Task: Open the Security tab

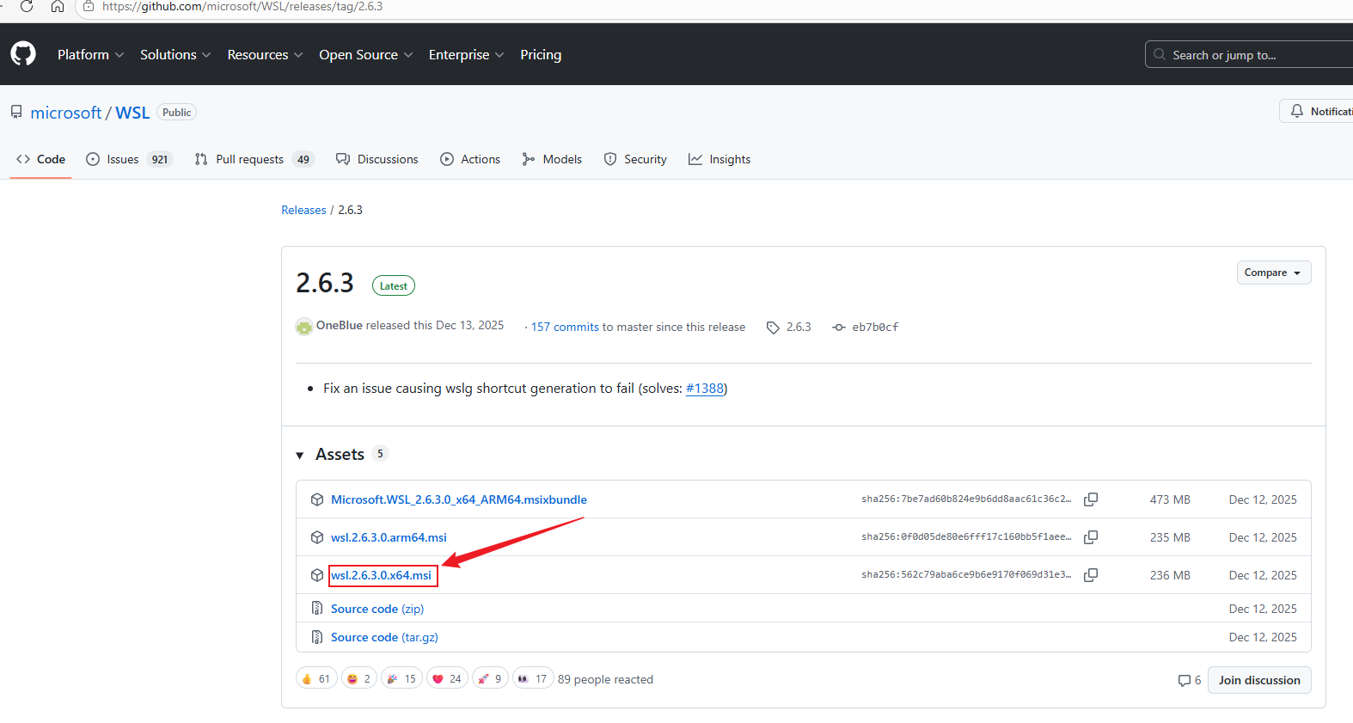Action: [x=635, y=159]
